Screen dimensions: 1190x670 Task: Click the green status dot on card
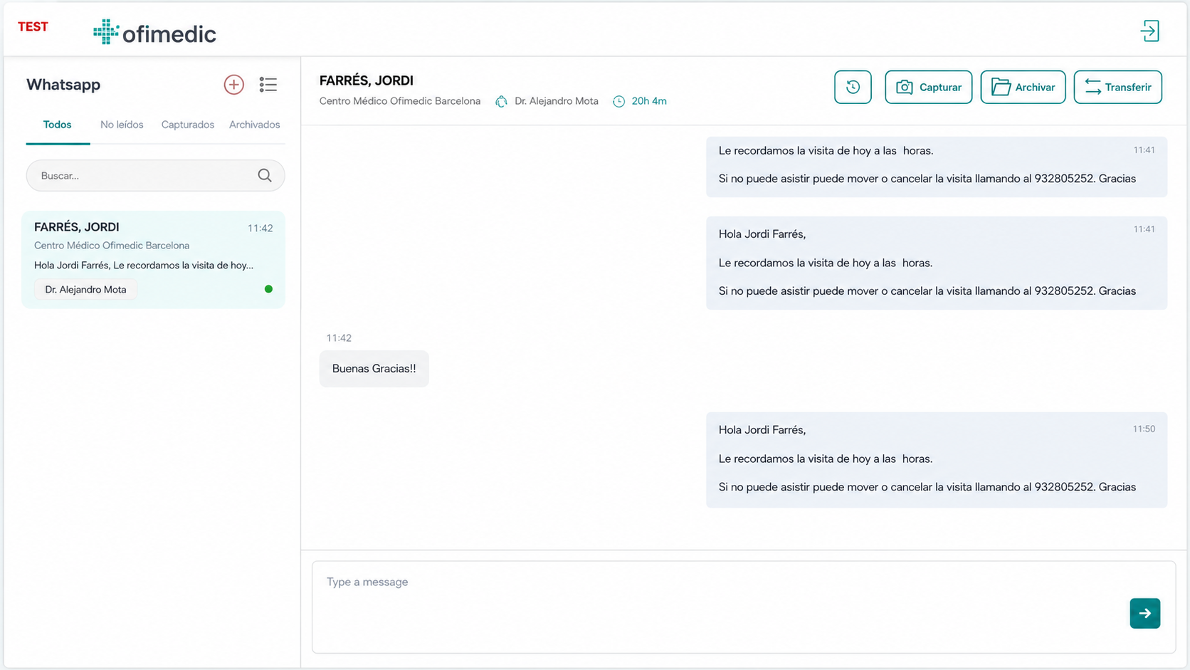click(268, 289)
